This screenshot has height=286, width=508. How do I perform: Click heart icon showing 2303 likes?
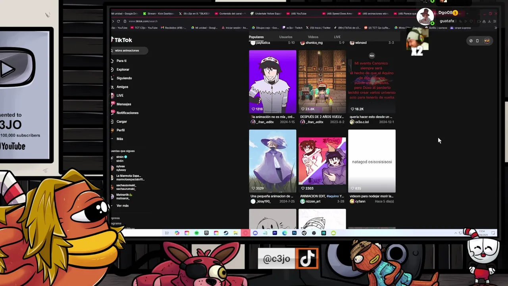pos(303,188)
